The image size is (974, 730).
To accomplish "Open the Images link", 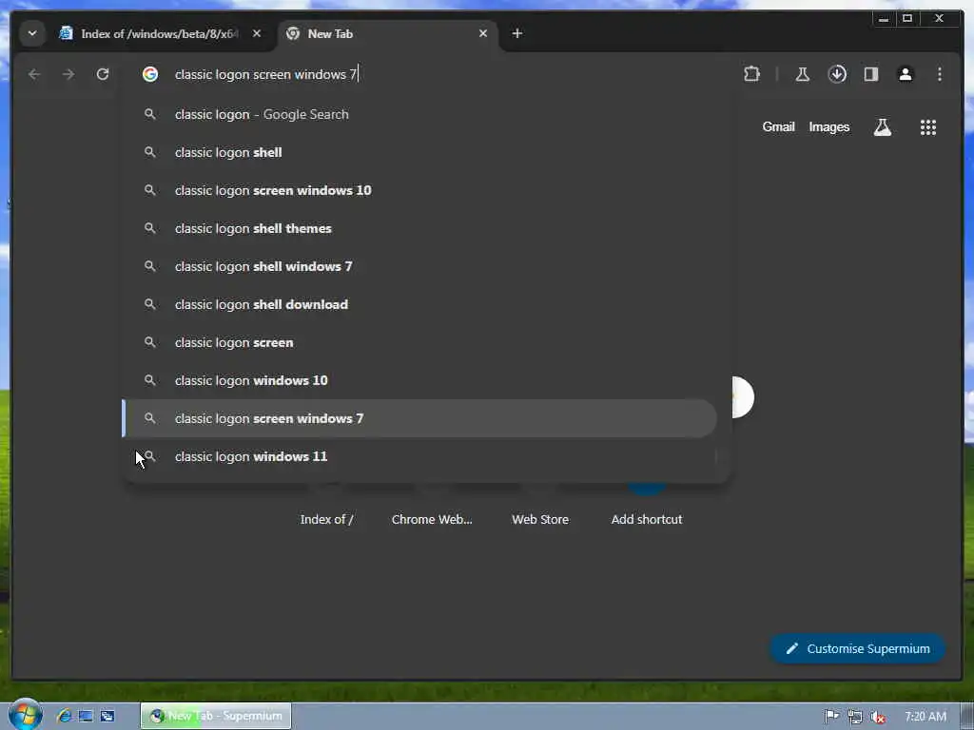I will 828,126.
